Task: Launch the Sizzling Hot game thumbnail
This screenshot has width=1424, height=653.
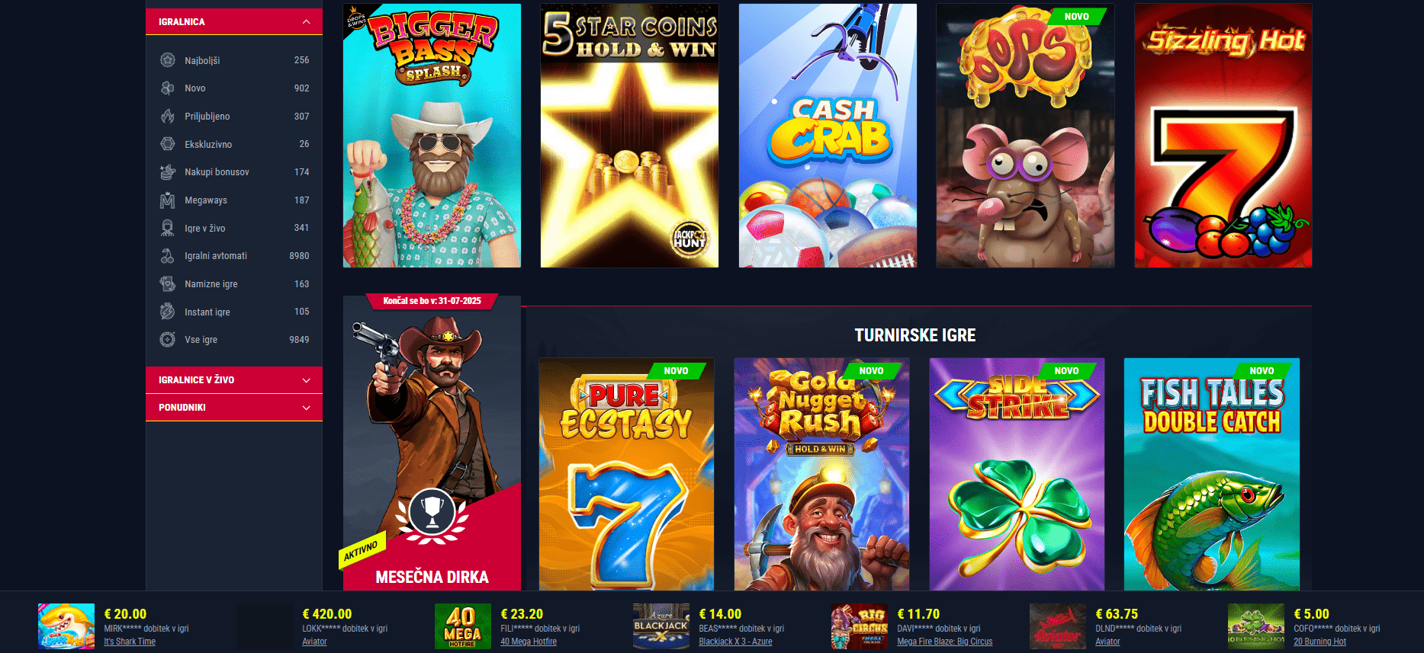Action: point(1223,136)
